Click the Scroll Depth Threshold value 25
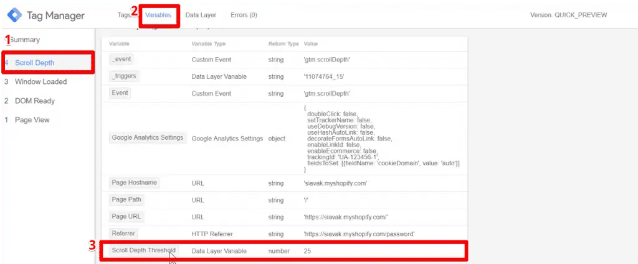The width and height of the screenshot is (638, 264). pyautogui.click(x=307, y=251)
